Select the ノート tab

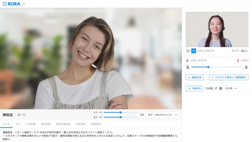(6, 124)
